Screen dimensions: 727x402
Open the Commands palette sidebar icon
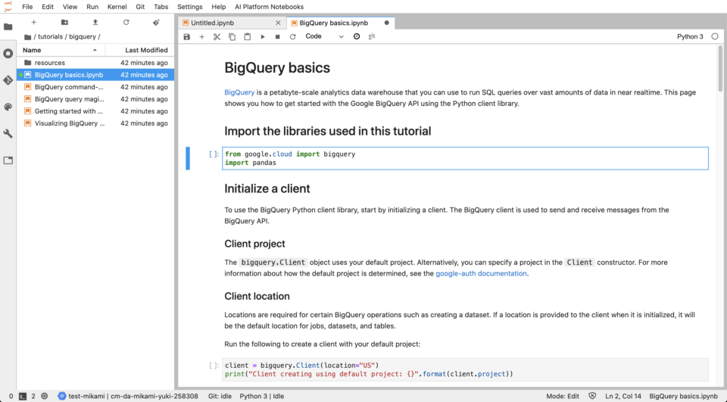(8, 107)
